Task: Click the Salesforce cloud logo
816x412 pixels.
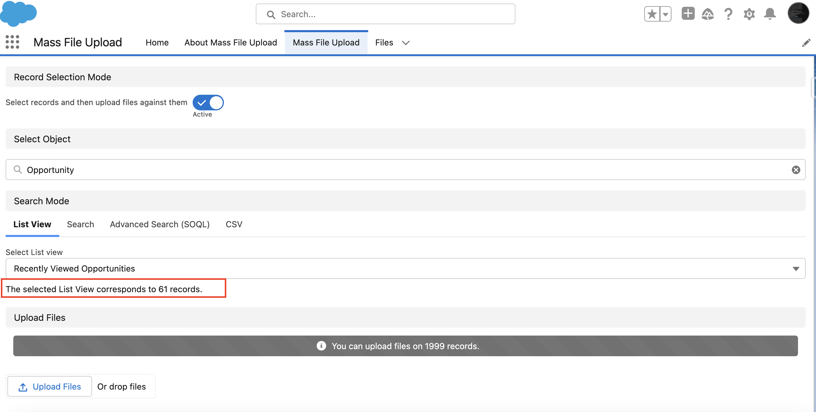Action: coord(18,13)
